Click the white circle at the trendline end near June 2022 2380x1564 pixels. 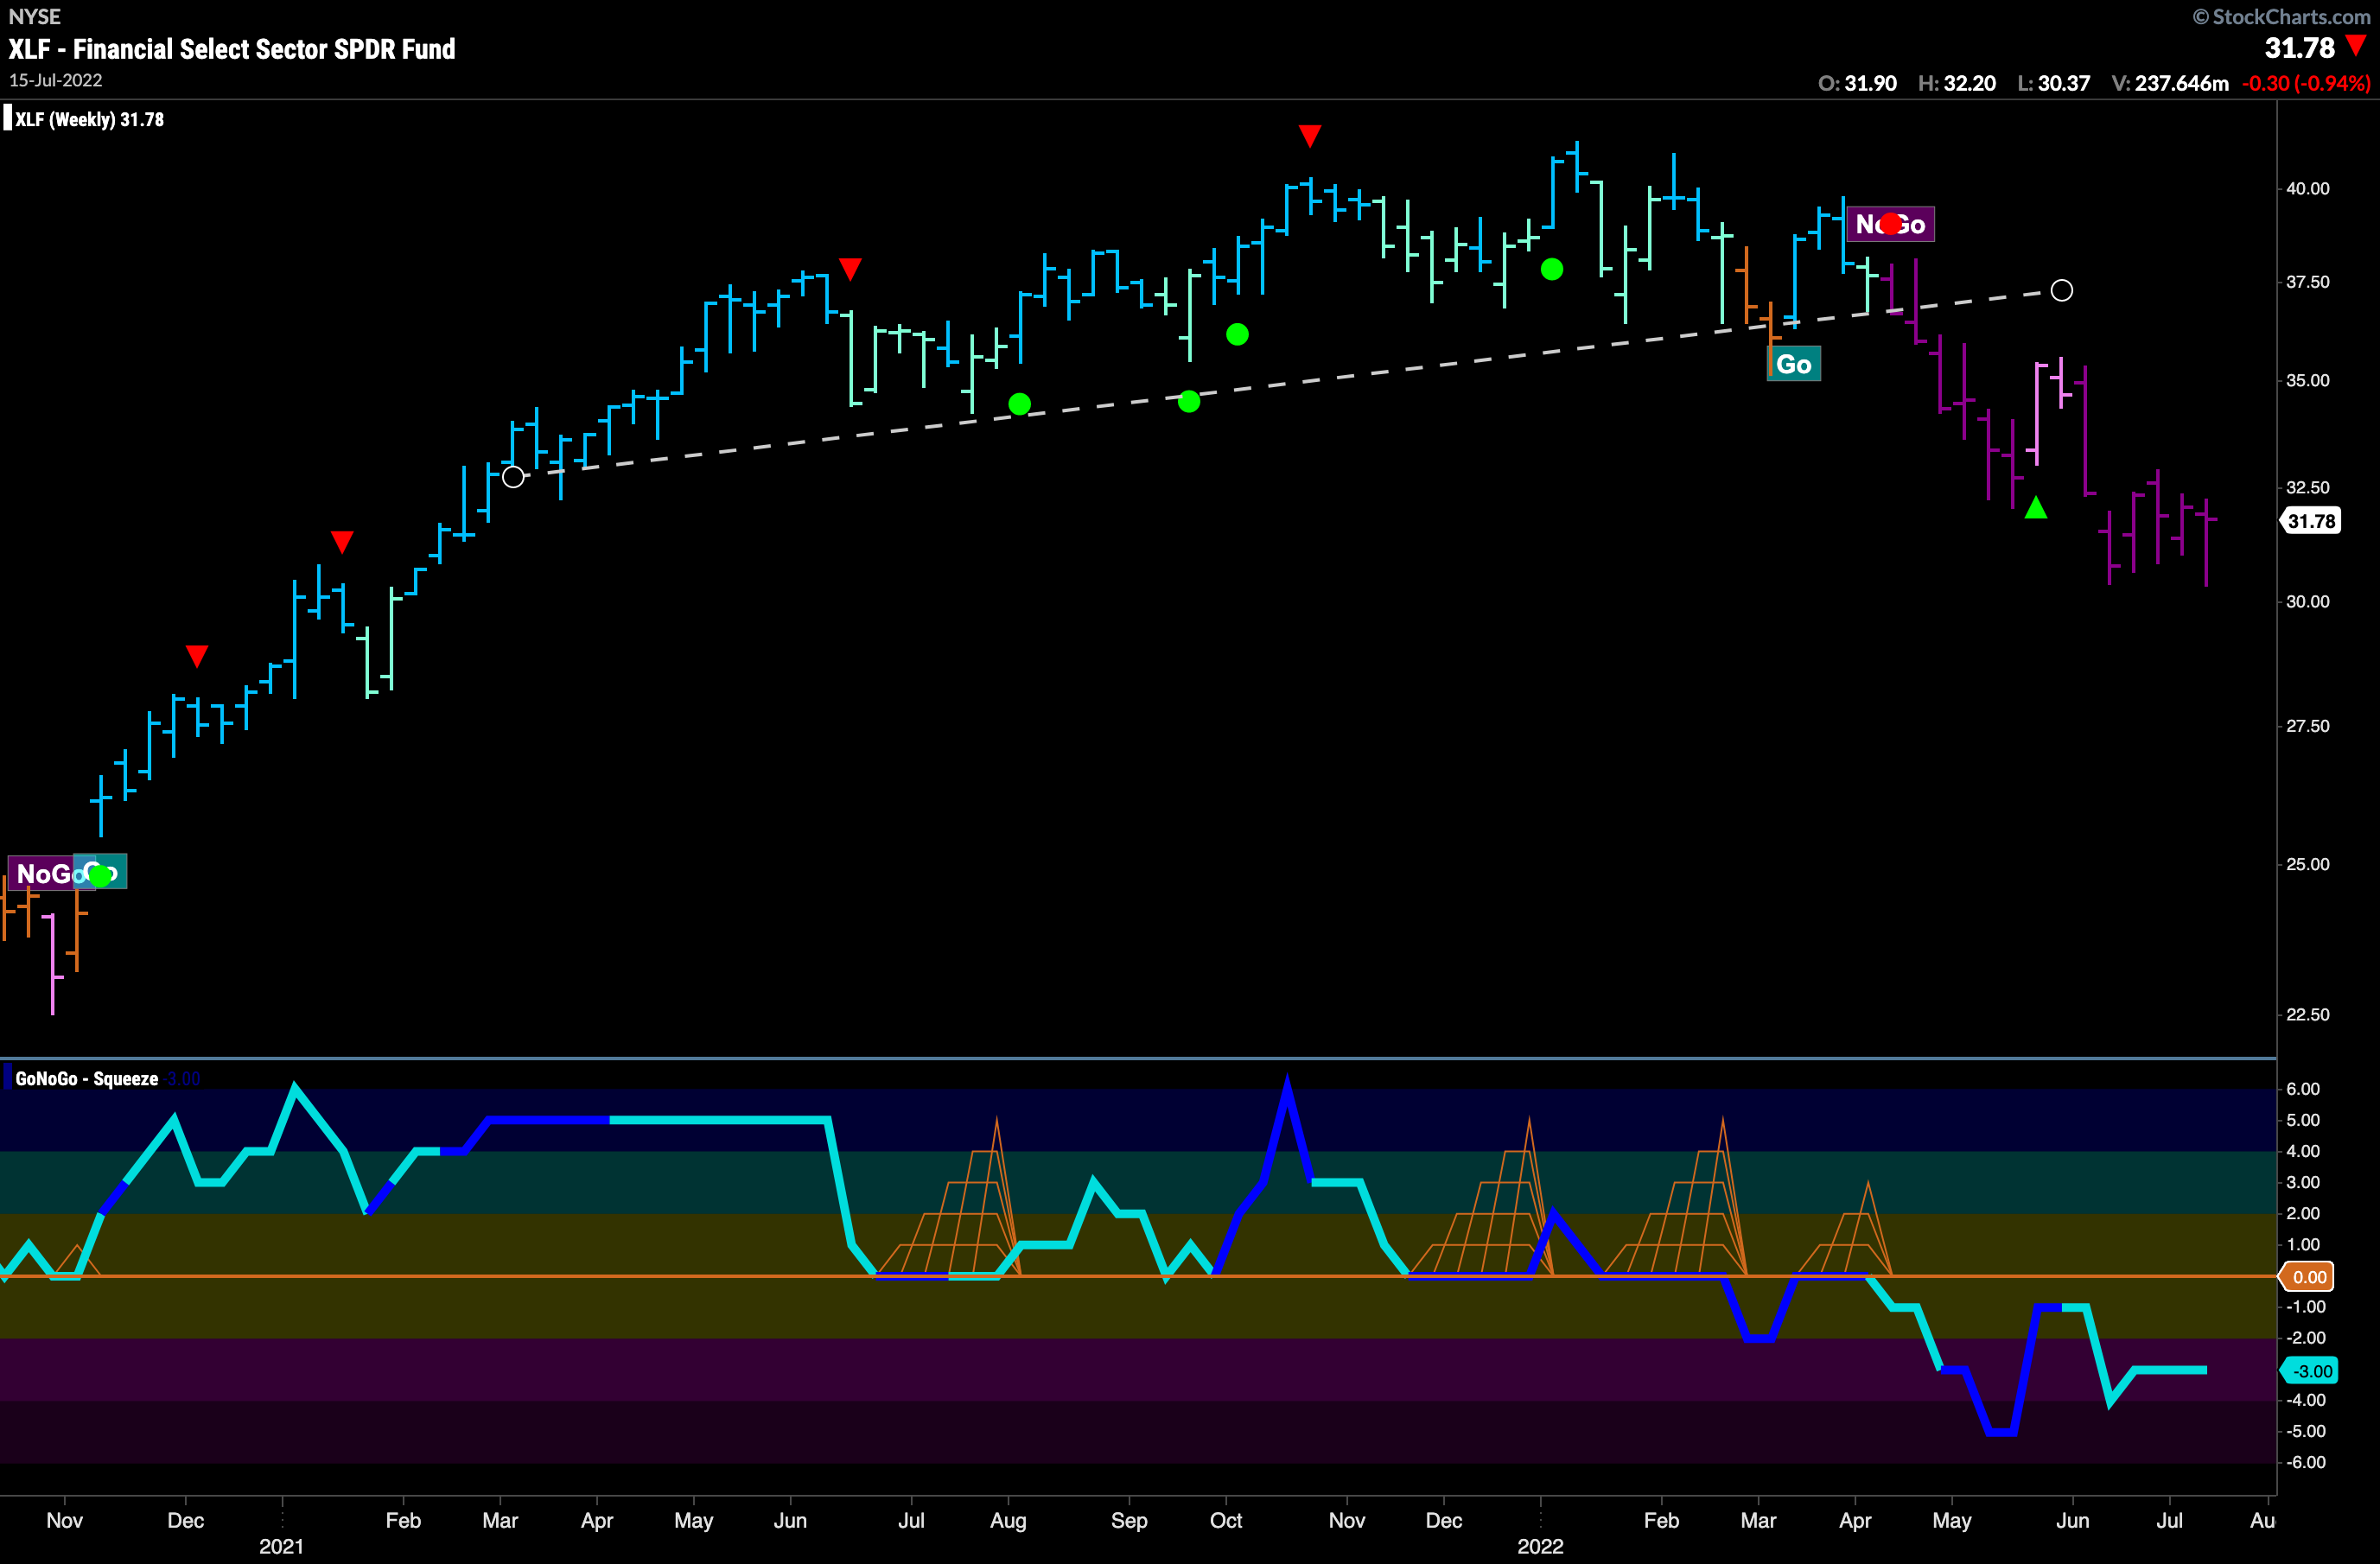[2062, 290]
